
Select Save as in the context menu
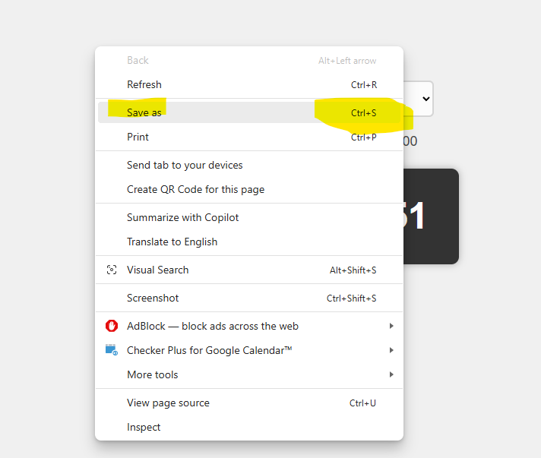click(144, 112)
